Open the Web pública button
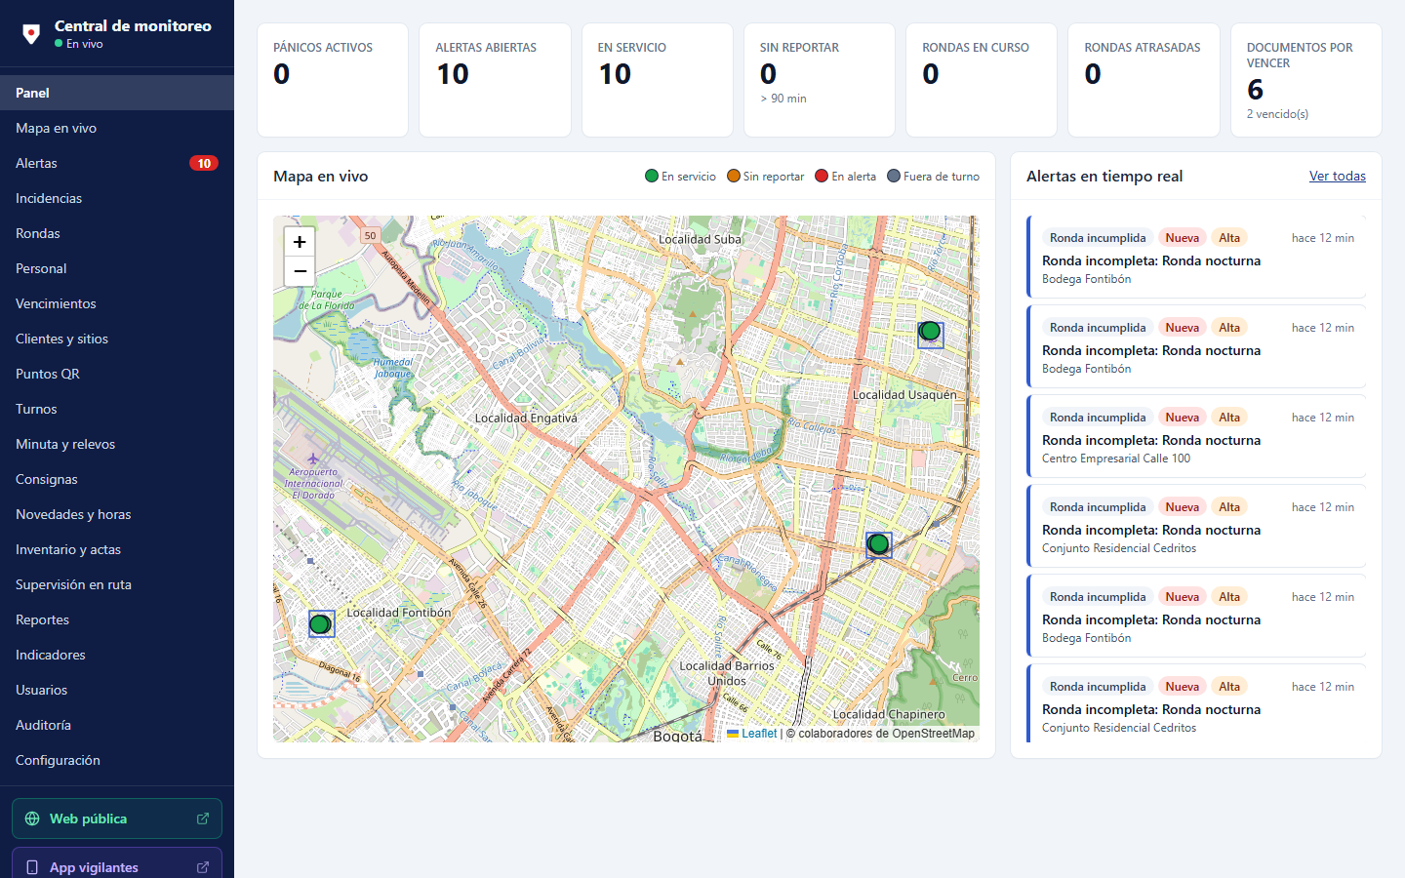The image size is (1405, 878). click(x=117, y=818)
